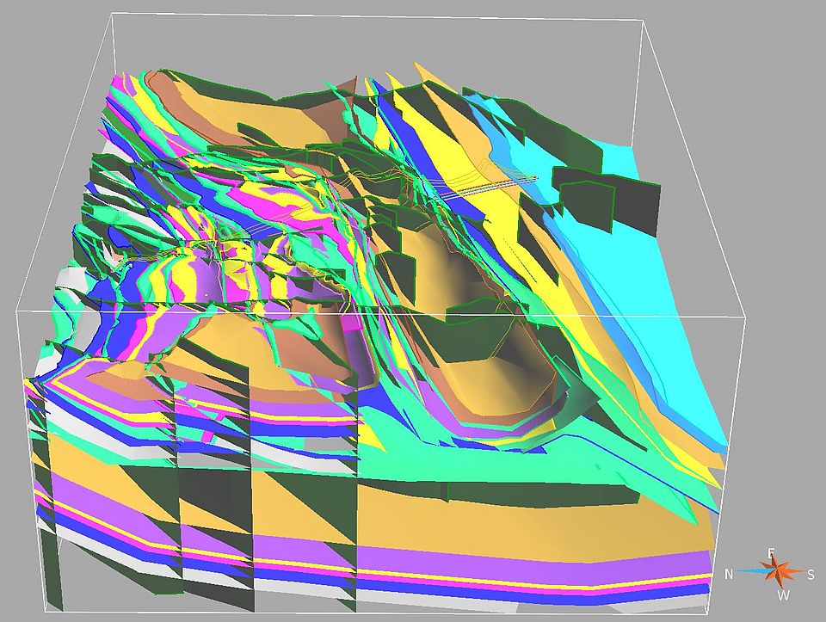Image resolution: width=826 pixels, height=622 pixels.
Task: Click the orange compass rose star
Action: tap(775, 571)
